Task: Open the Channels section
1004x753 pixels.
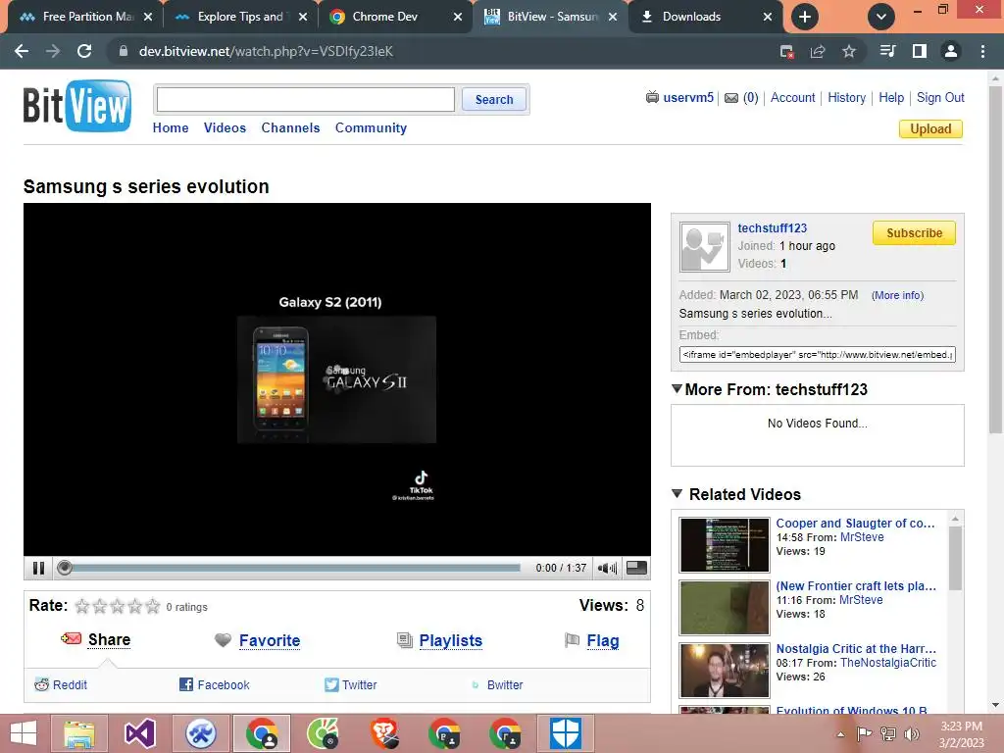Action: (290, 127)
